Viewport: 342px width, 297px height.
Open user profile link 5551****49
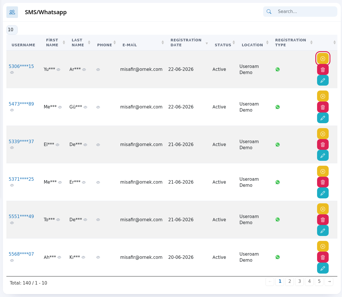coord(21,217)
